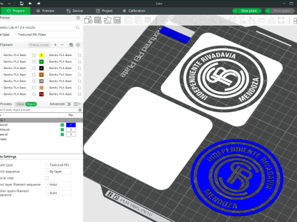297x222 pixels.
Task: Select the Color painting bucket tool
Action: [252, 20]
